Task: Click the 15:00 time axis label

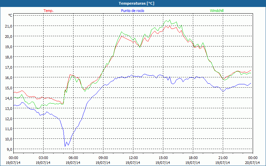Action: 163,158
